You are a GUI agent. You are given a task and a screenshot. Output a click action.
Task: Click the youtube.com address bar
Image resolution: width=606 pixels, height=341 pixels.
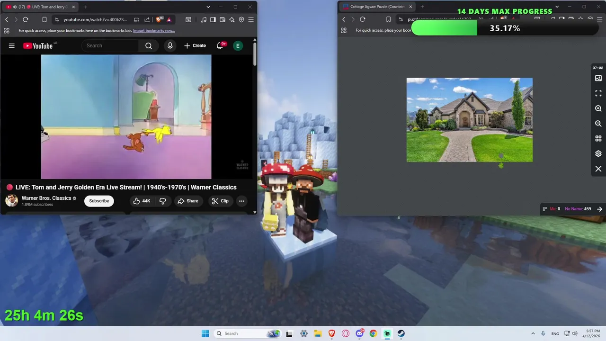point(95,19)
